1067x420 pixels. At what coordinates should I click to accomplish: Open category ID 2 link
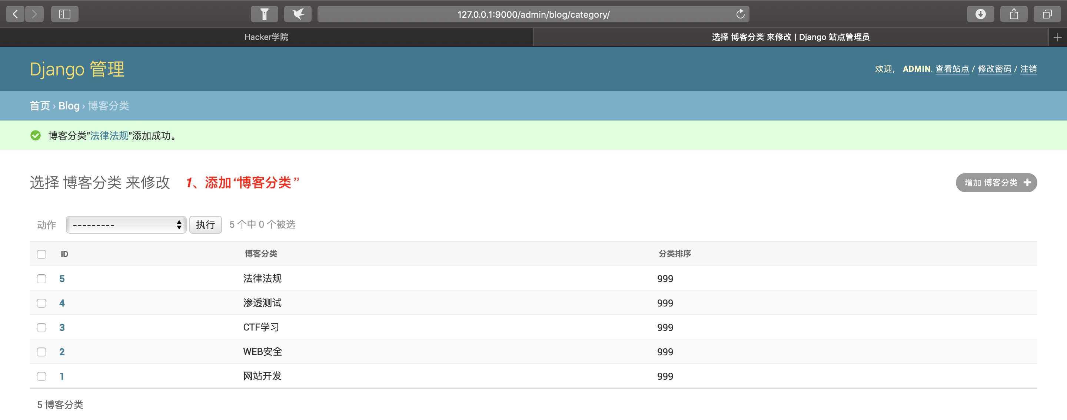coord(62,352)
